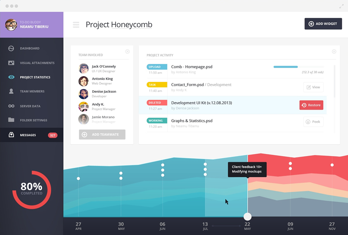
Task: View the Contact_Form.psd task file
Action: coord(313,87)
